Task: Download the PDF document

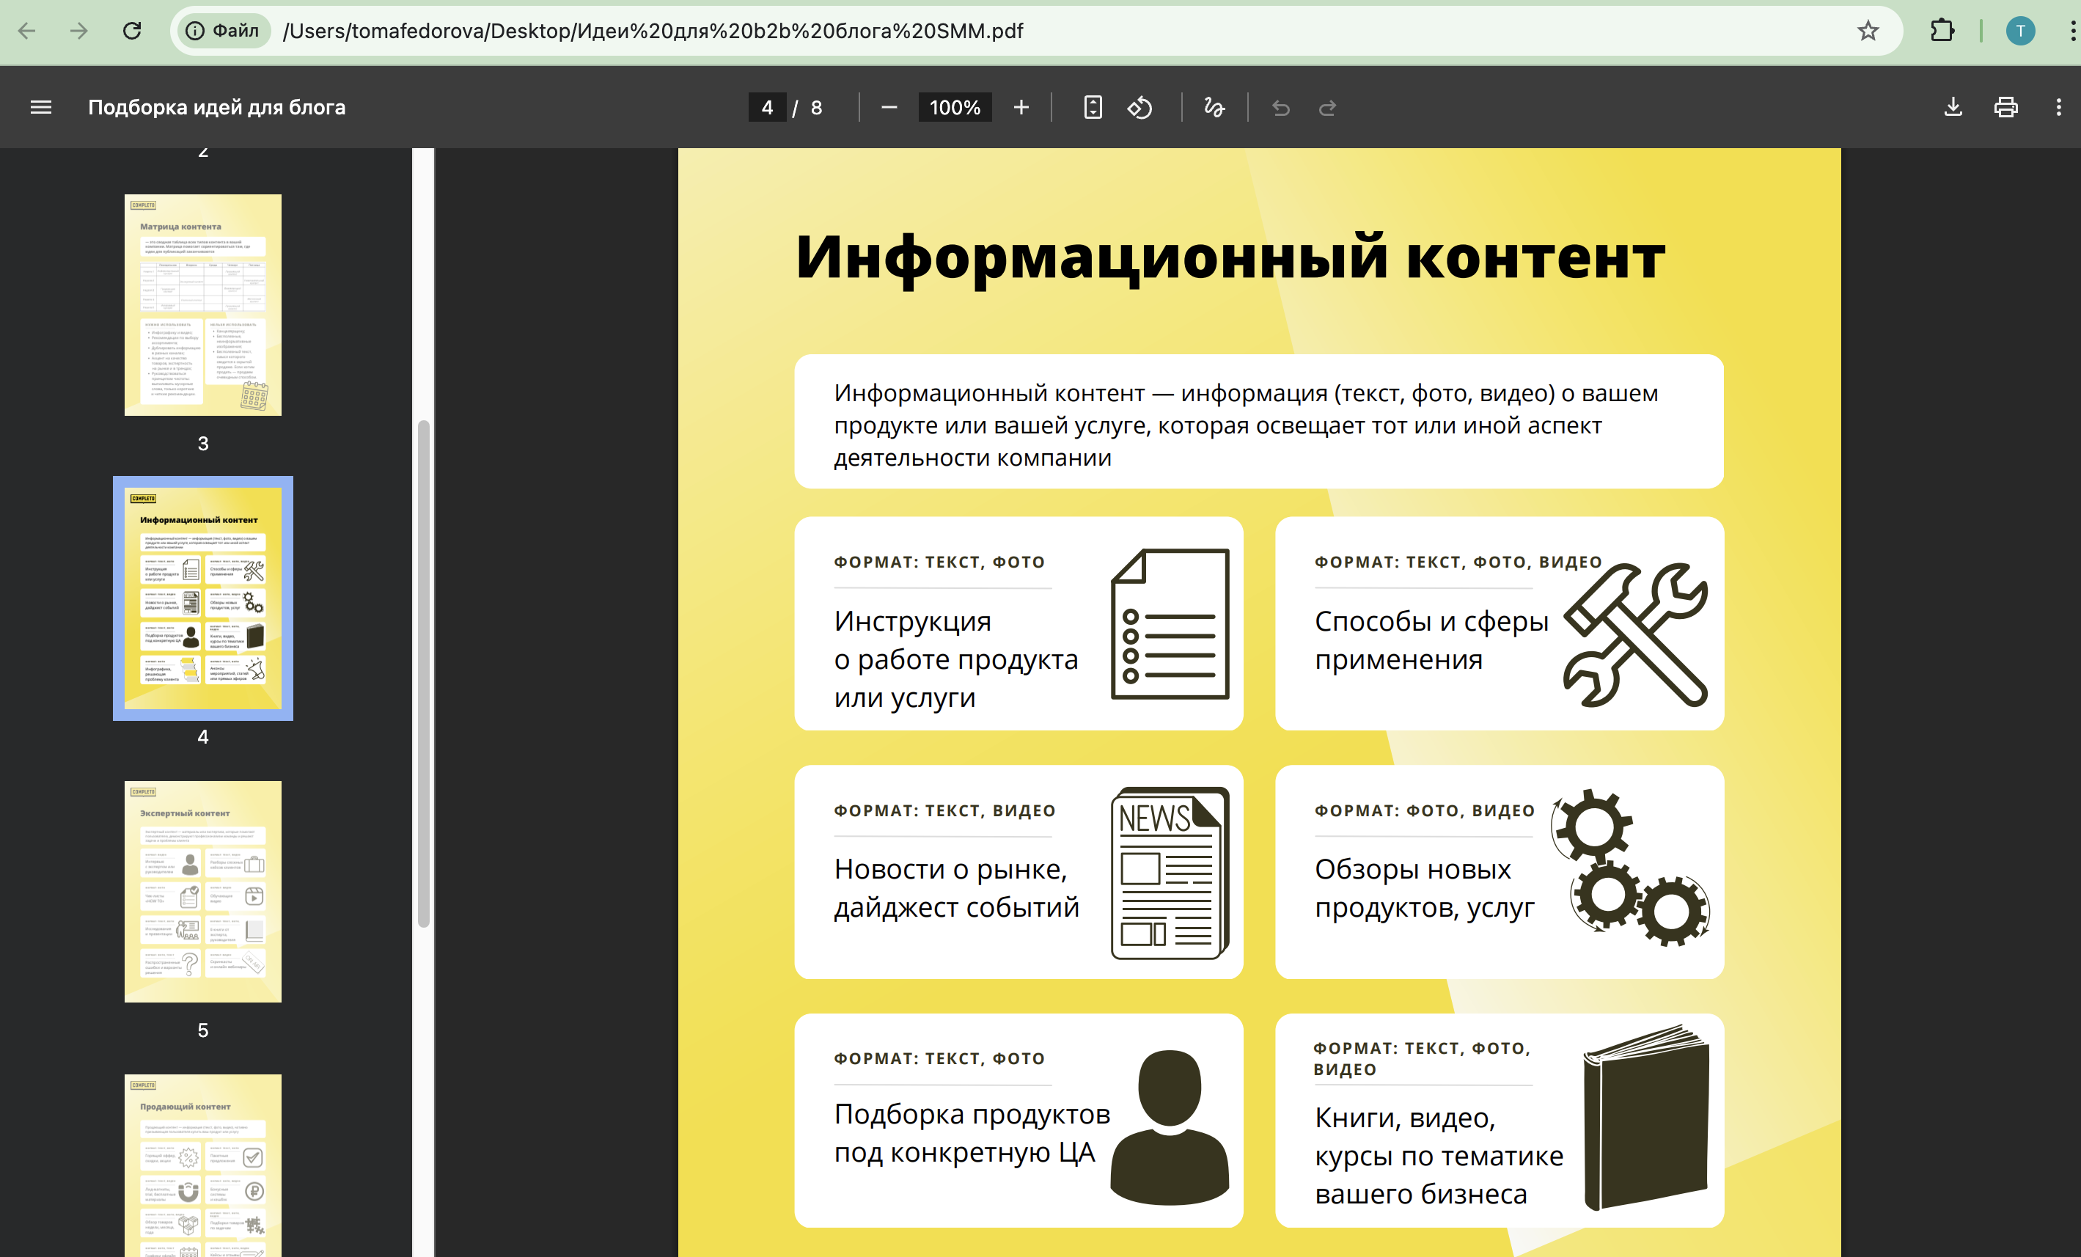Action: coord(1953,107)
